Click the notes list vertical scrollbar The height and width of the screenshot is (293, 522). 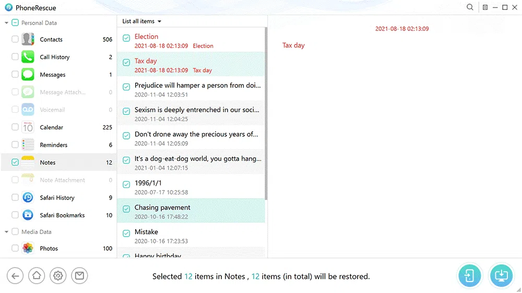tap(266, 115)
